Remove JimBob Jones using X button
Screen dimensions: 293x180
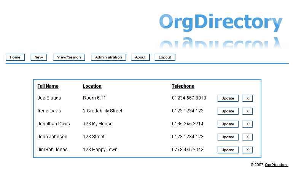click(247, 150)
